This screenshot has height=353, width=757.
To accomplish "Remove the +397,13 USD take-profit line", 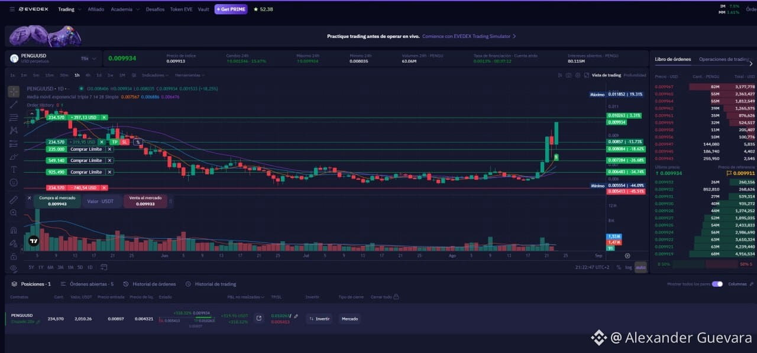I will (104, 118).
